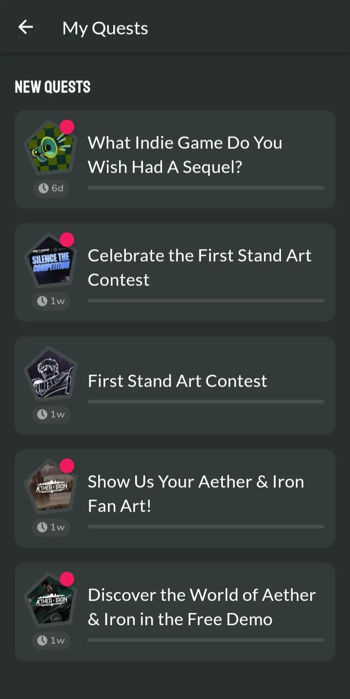
Task: Tap the 1w timer under the Free Demo quest
Action: (x=51, y=640)
